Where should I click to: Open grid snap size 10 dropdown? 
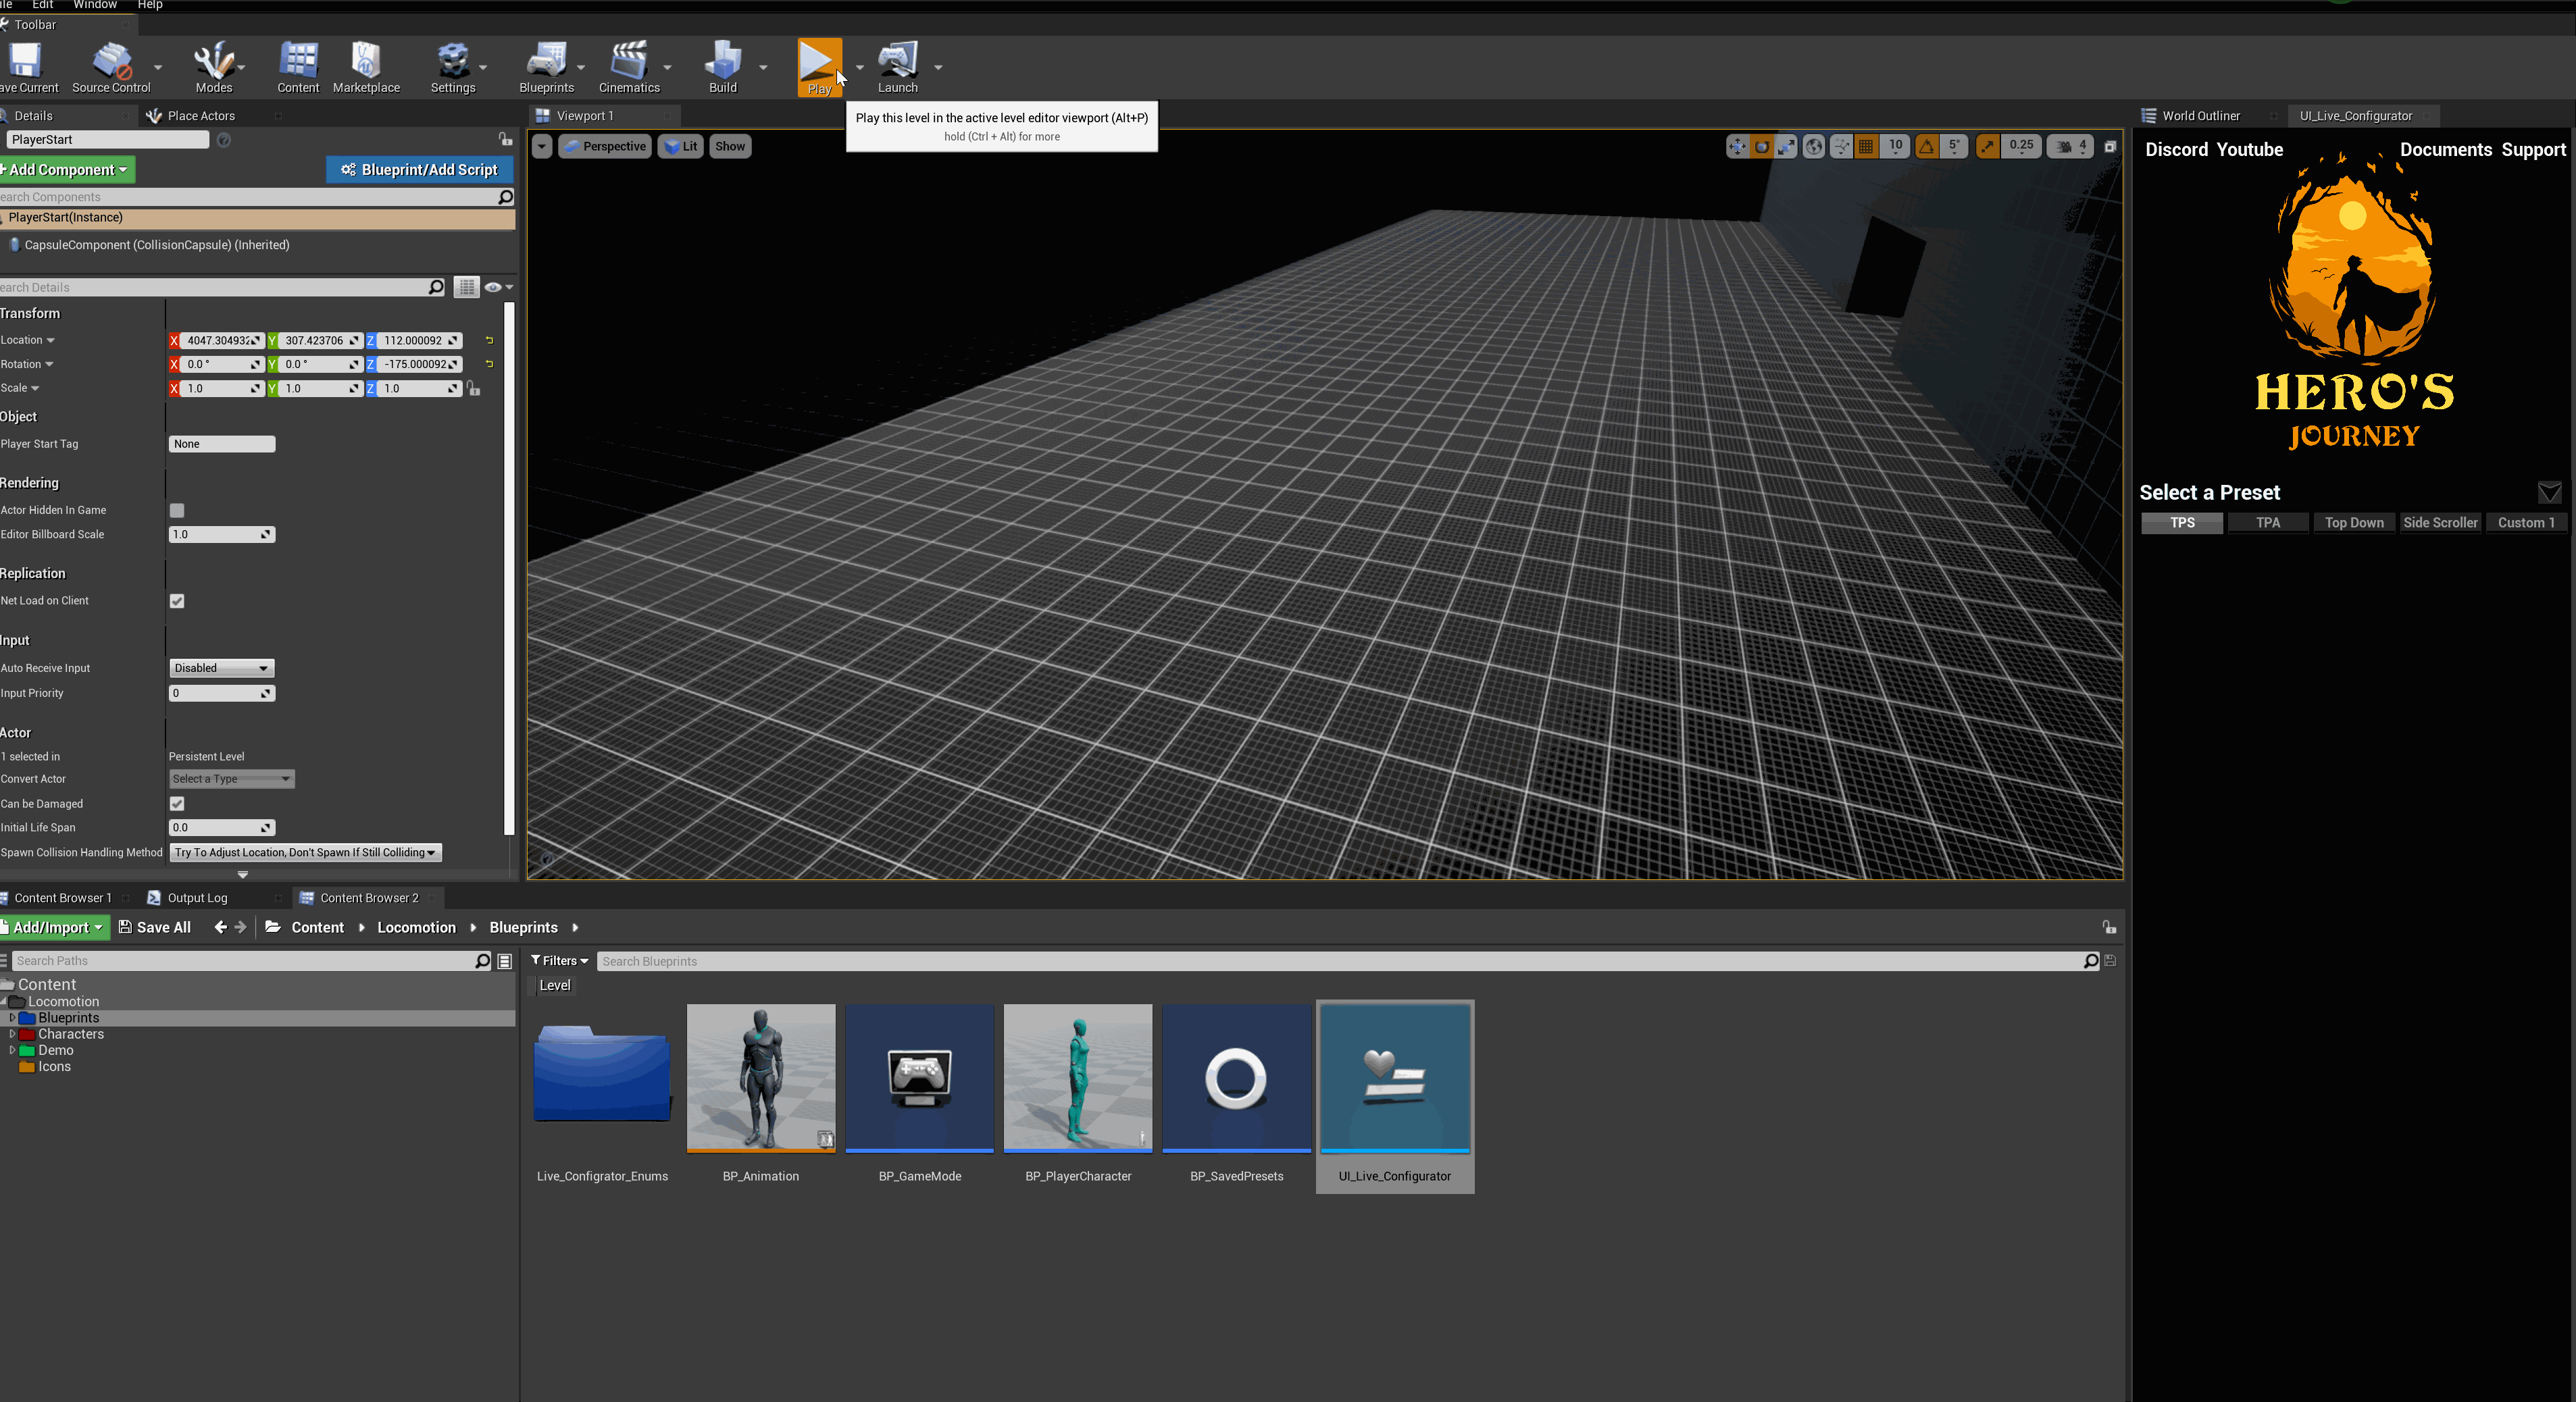[x=1895, y=146]
